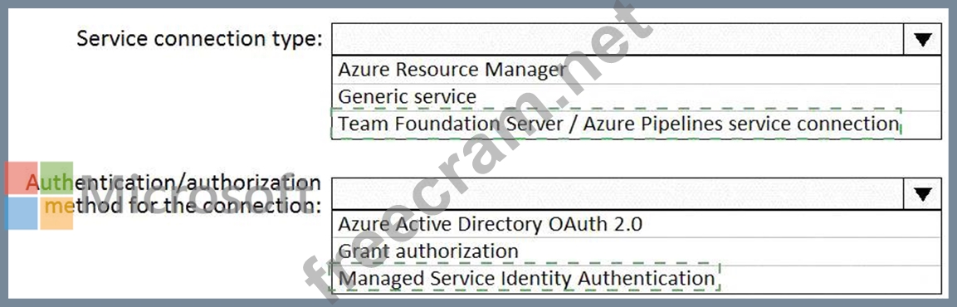Image resolution: width=957 pixels, height=307 pixels.
Task: Select Azure Resource Manager option
Action: pos(637,70)
